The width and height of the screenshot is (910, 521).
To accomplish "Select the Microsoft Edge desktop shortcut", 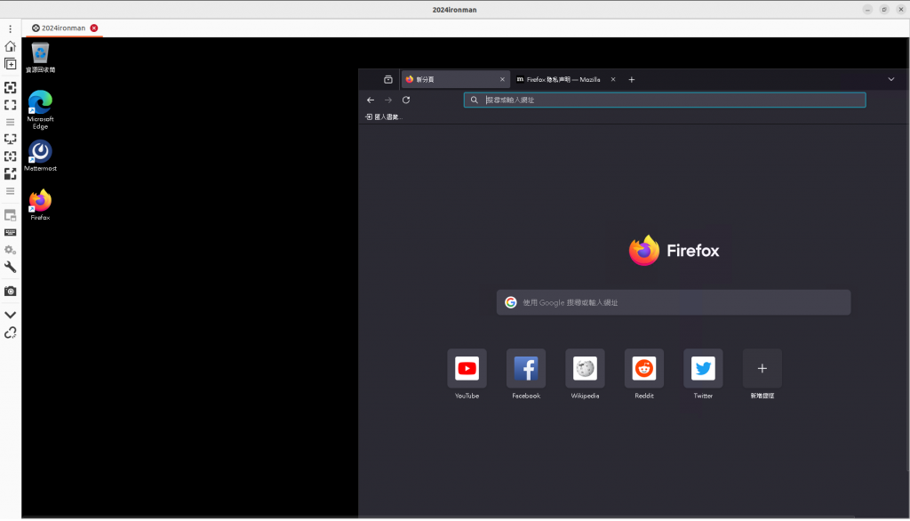I will coord(40,109).
